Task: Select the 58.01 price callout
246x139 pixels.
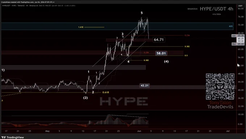Action: coord(161,53)
